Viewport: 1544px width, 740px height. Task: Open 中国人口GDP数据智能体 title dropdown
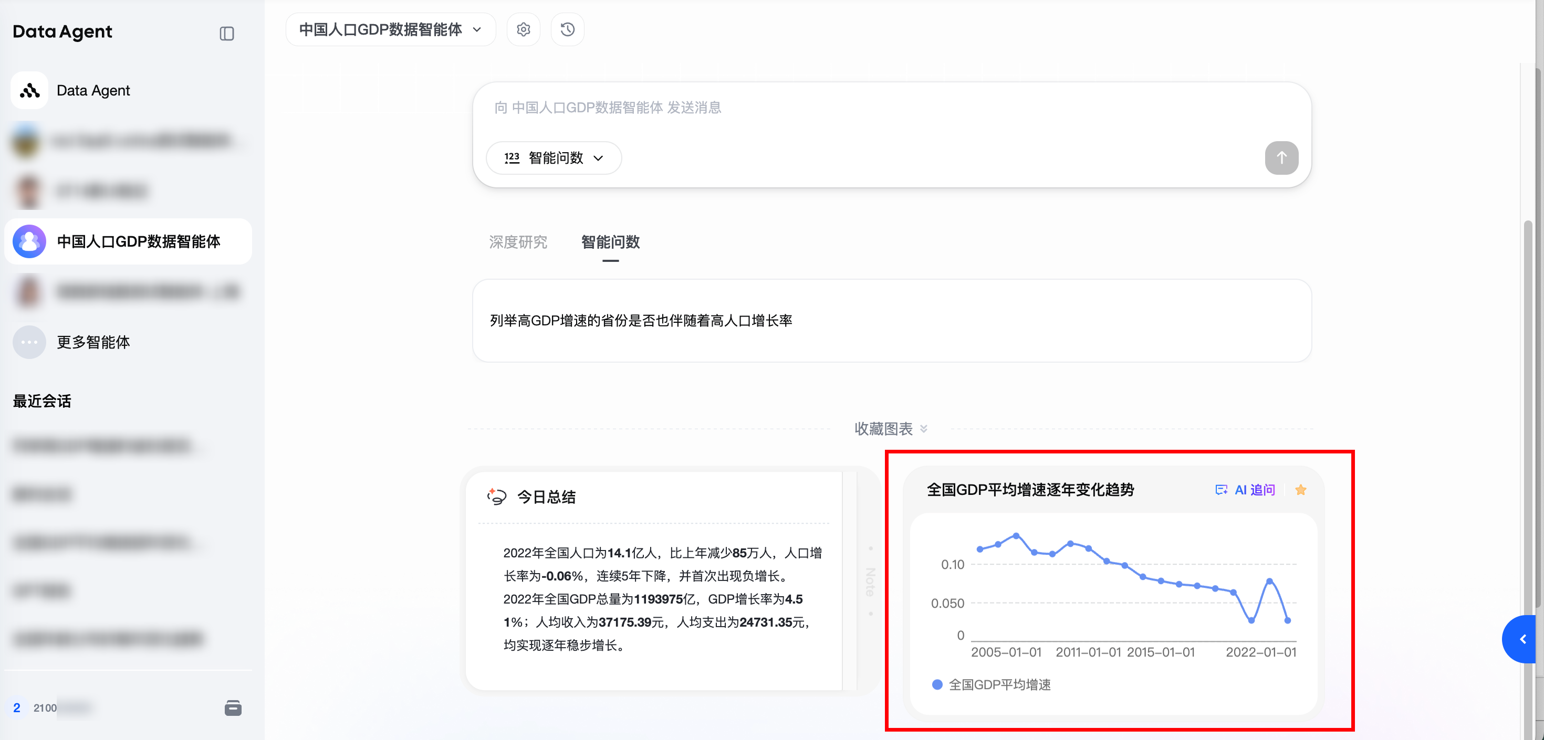[390, 29]
